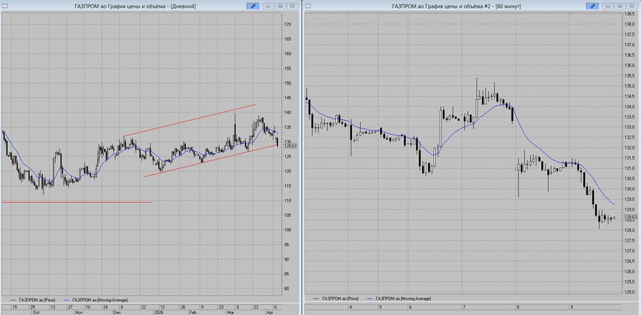This screenshot has width=641, height=315.
Task: Toggle the link icon in the 60-minute chart window
Action: (592, 6)
